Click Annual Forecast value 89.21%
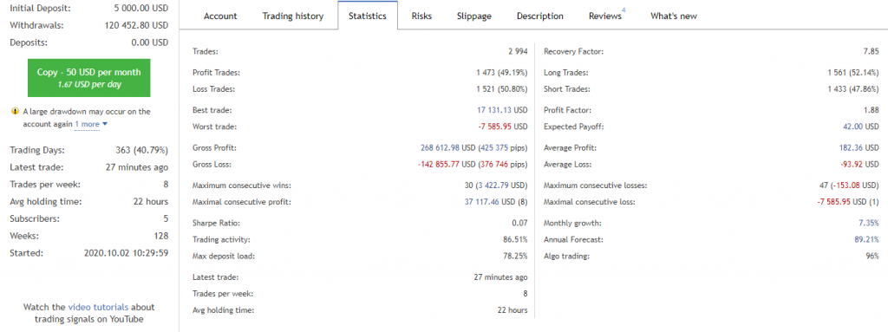Viewport: 888px width, 332px height. pos(867,239)
